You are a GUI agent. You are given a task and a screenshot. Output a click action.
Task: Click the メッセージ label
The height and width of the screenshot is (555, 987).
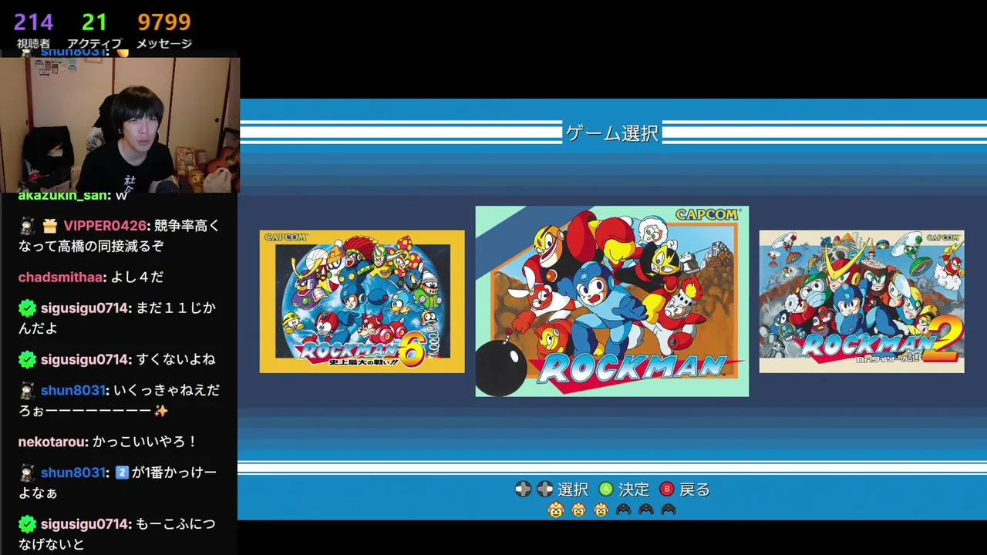(164, 44)
